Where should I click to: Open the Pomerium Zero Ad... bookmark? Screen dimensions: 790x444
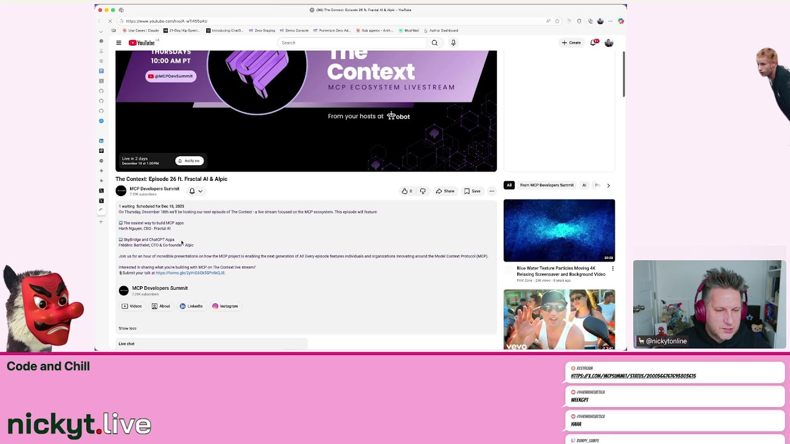pos(333,30)
